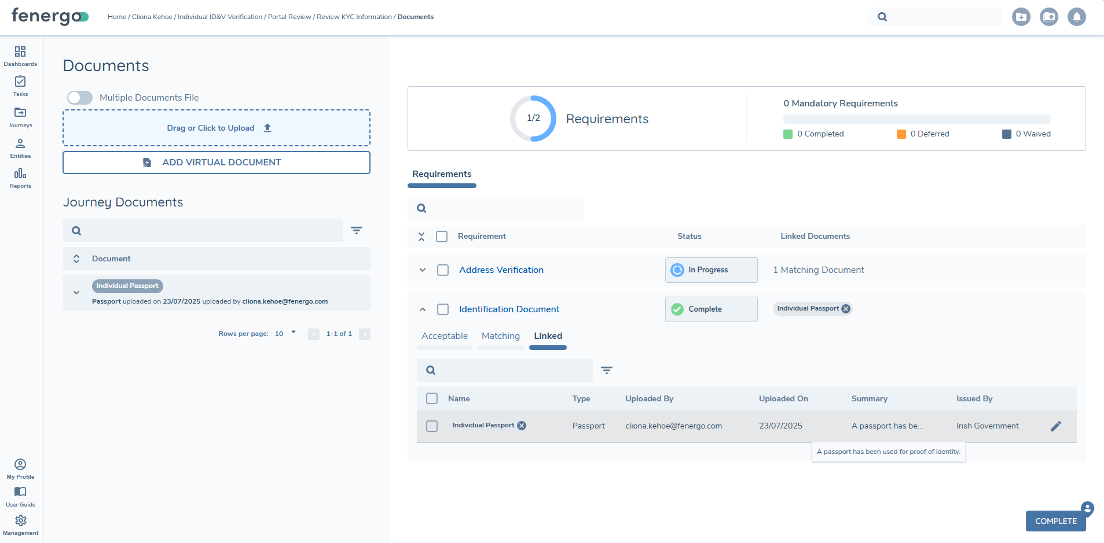Switch to the Acceptable tab
This screenshot has width=1104, height=543.
click(x=444, y=336)
